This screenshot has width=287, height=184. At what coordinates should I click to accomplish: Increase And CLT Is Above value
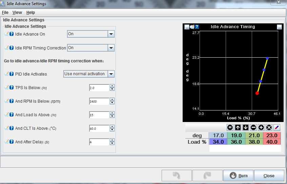point(112,127)
